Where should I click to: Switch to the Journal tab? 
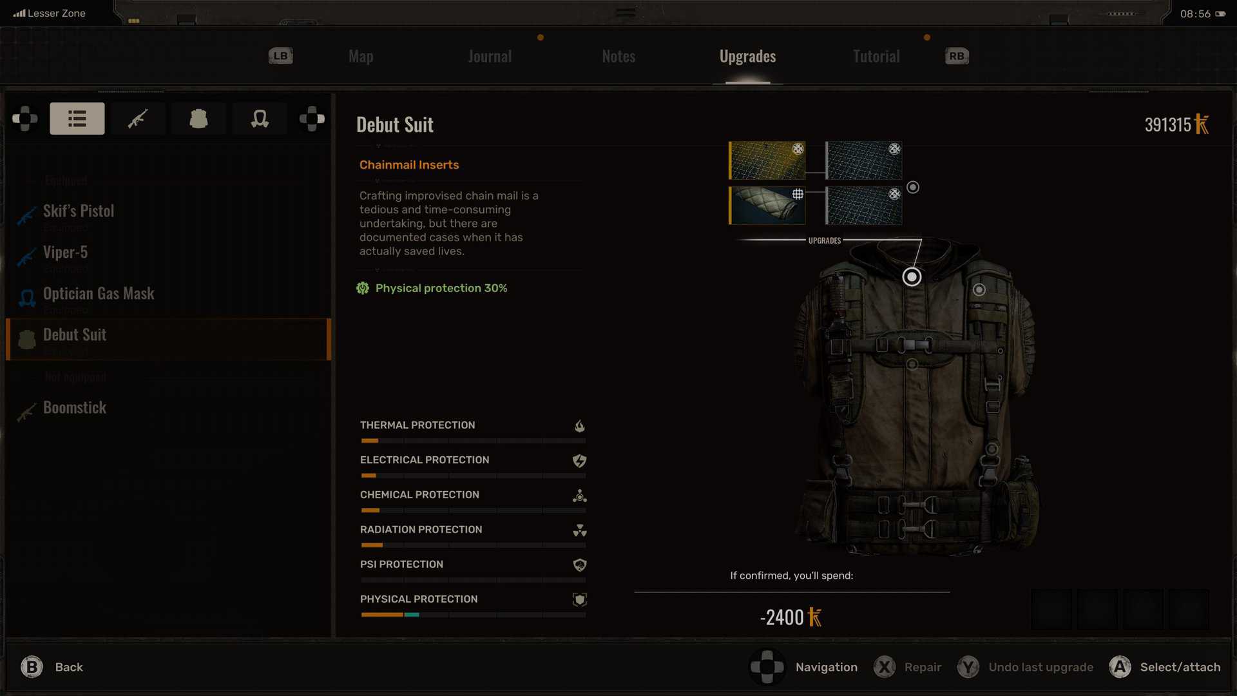pyautogui.click(x=490, y=57)
